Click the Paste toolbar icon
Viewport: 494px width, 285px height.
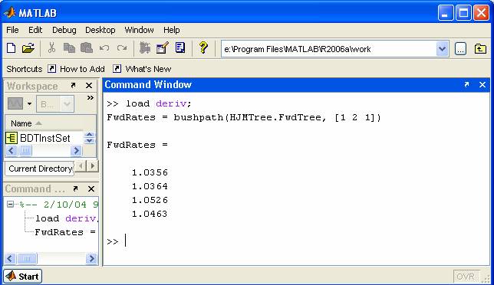click(87, 47)
